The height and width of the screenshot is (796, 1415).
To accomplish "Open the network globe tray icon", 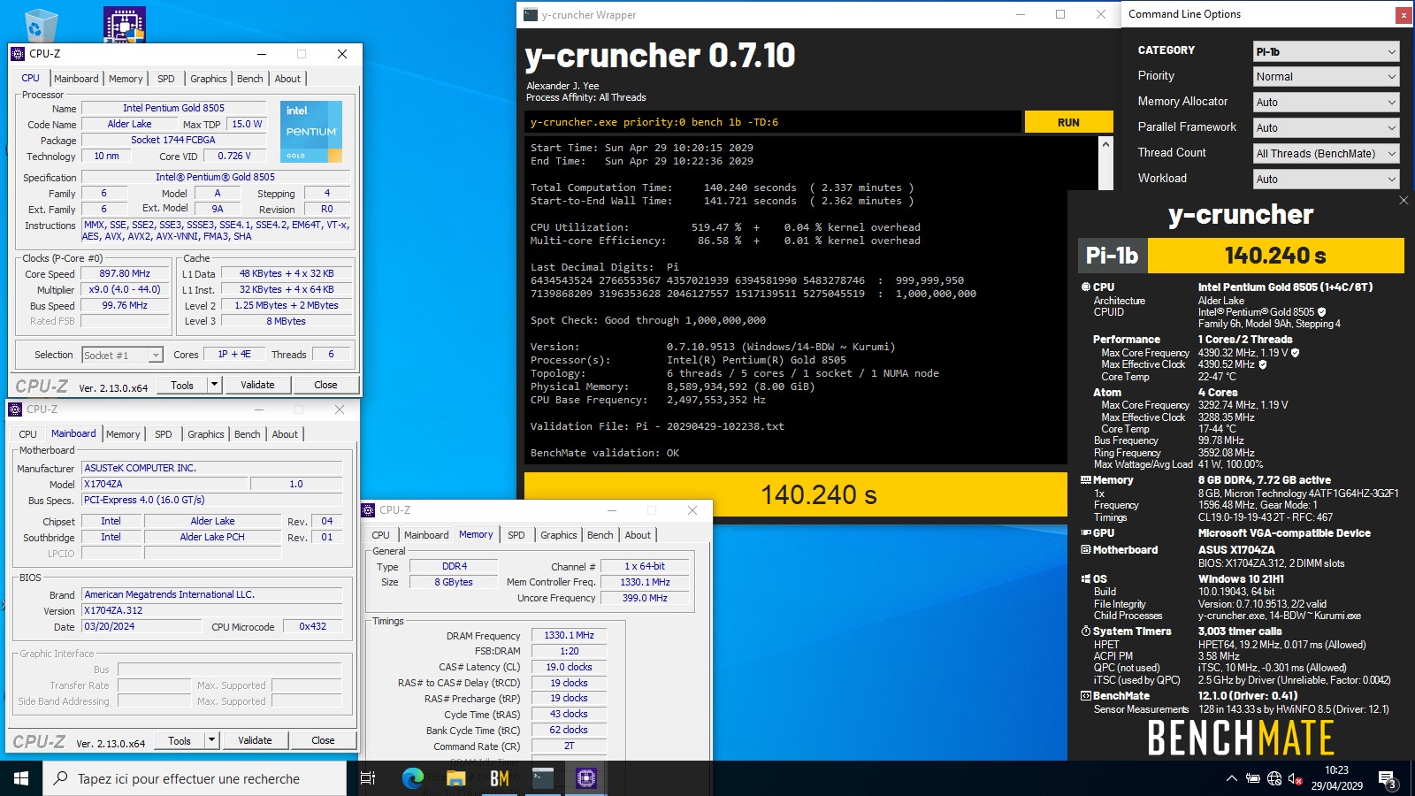I will click(x=1274, y=779).
